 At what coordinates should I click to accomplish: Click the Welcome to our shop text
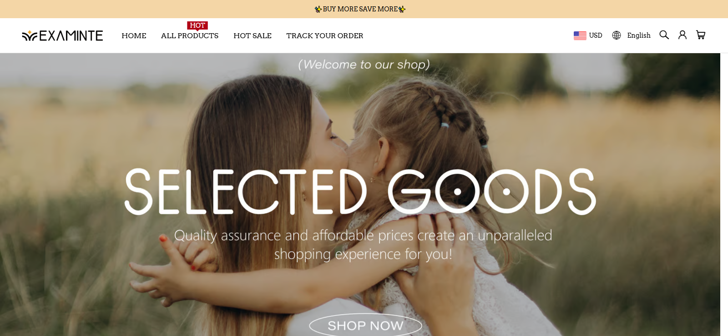pyautogui.click(x=364, y=65)
